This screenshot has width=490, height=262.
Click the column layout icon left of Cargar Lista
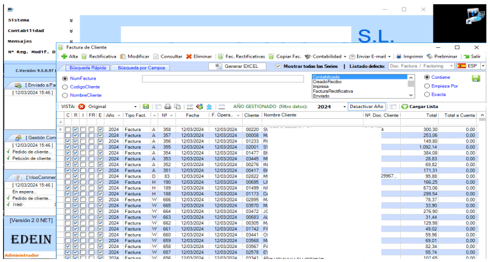393,107
